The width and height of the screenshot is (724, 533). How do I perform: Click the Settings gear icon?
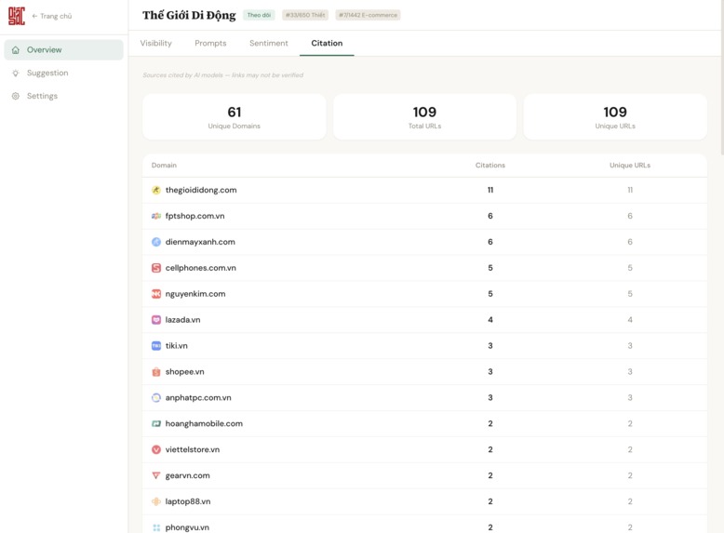click(x=16, y=96)
